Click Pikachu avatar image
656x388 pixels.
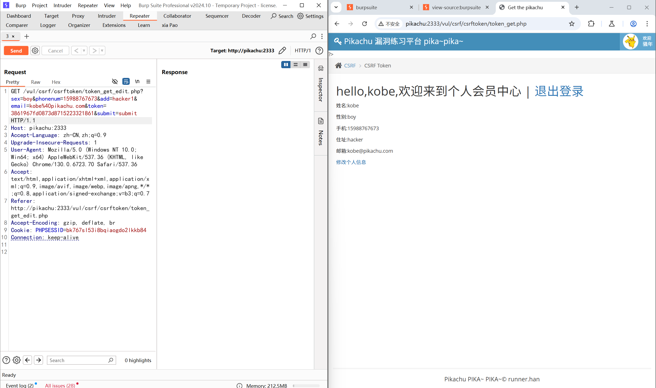pyautogui.click(x=630, y=41)
